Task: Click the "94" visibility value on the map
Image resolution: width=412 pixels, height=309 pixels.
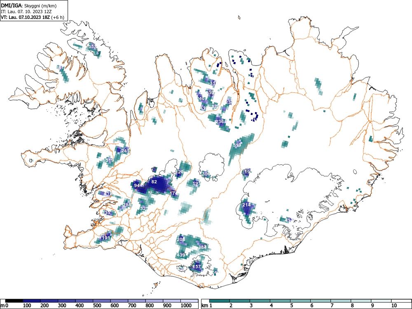Action: pyautogui.click(x=137, y=185)
